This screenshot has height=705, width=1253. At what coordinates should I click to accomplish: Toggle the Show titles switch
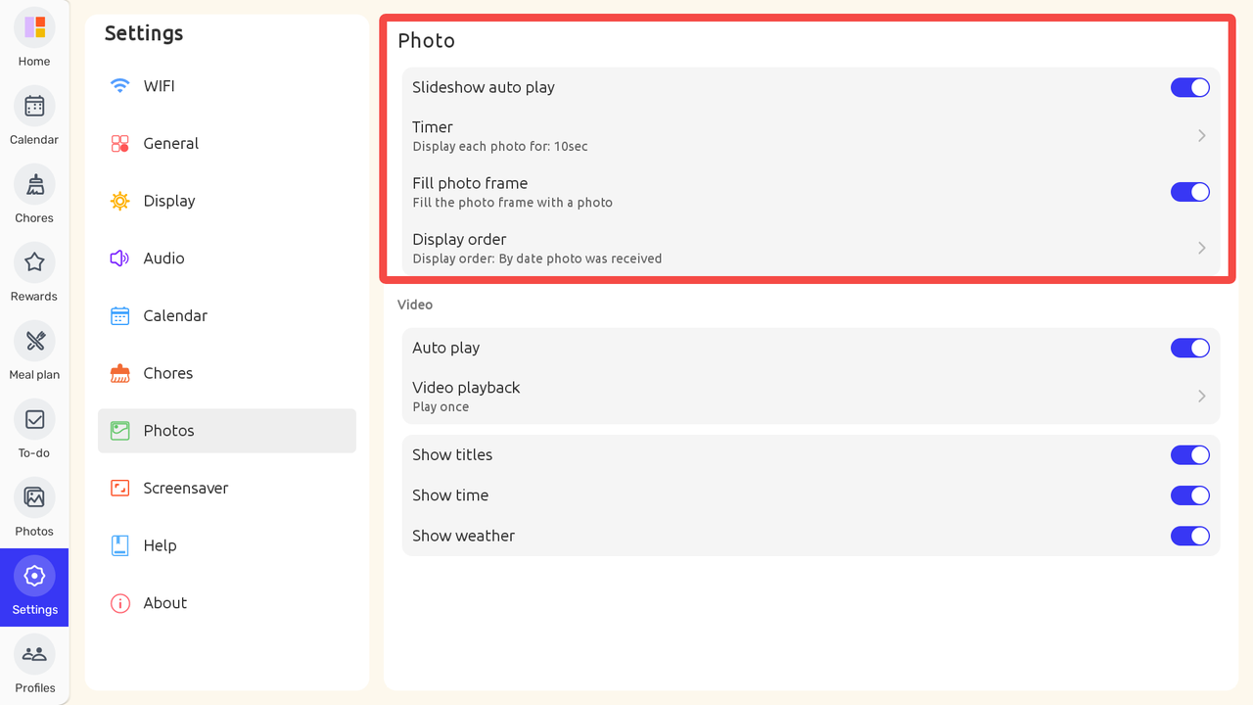click(1189, 454)
